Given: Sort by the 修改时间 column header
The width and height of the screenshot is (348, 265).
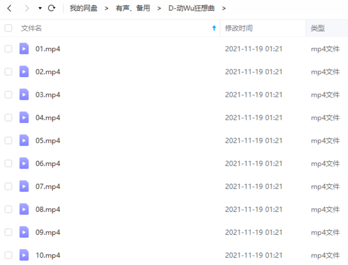Looking at the screenshot, I should (x=239, y=28).
